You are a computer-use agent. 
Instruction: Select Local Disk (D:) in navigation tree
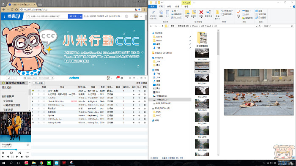pyautogui.click(x=162, y=100)
